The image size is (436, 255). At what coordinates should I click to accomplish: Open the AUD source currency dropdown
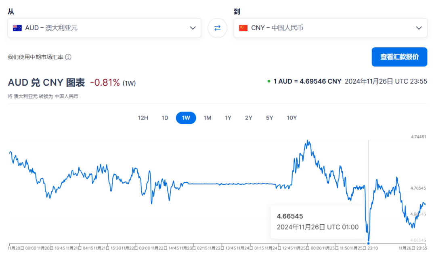coord(104,28)
